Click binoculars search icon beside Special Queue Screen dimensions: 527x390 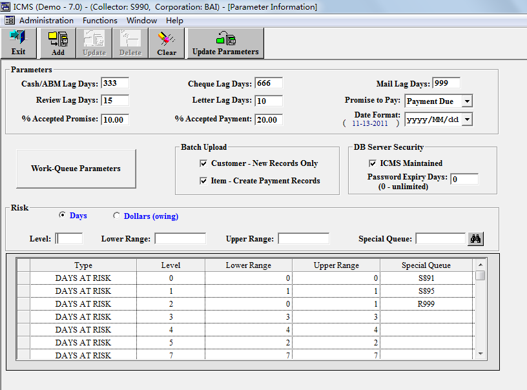pos(475,239)
